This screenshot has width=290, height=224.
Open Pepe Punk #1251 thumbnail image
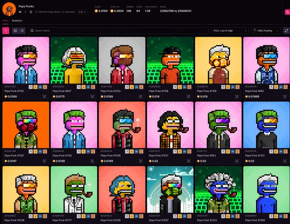pyautogui.click(x=170, y=125)
